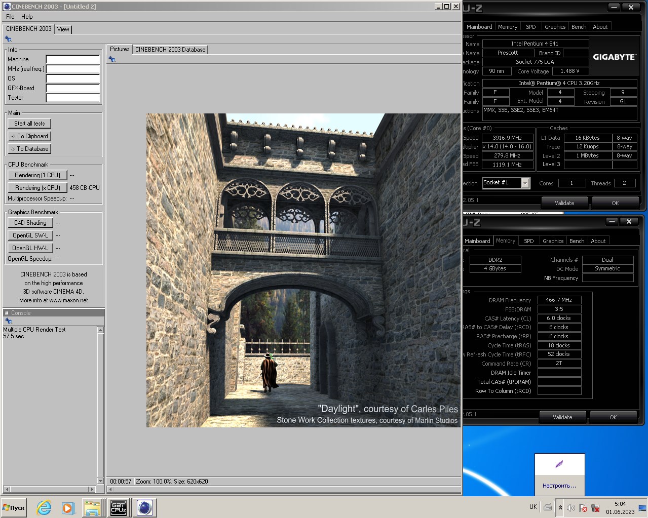Screen dimensions: 648x518
Task: Run the Rendering (1 CPU) benchmark
Action: point(37,175)
